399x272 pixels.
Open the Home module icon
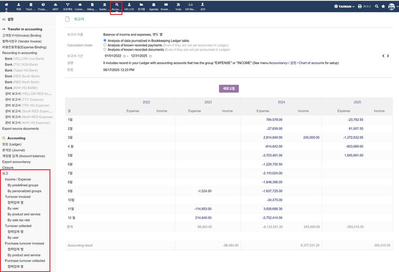click(6, 6)
